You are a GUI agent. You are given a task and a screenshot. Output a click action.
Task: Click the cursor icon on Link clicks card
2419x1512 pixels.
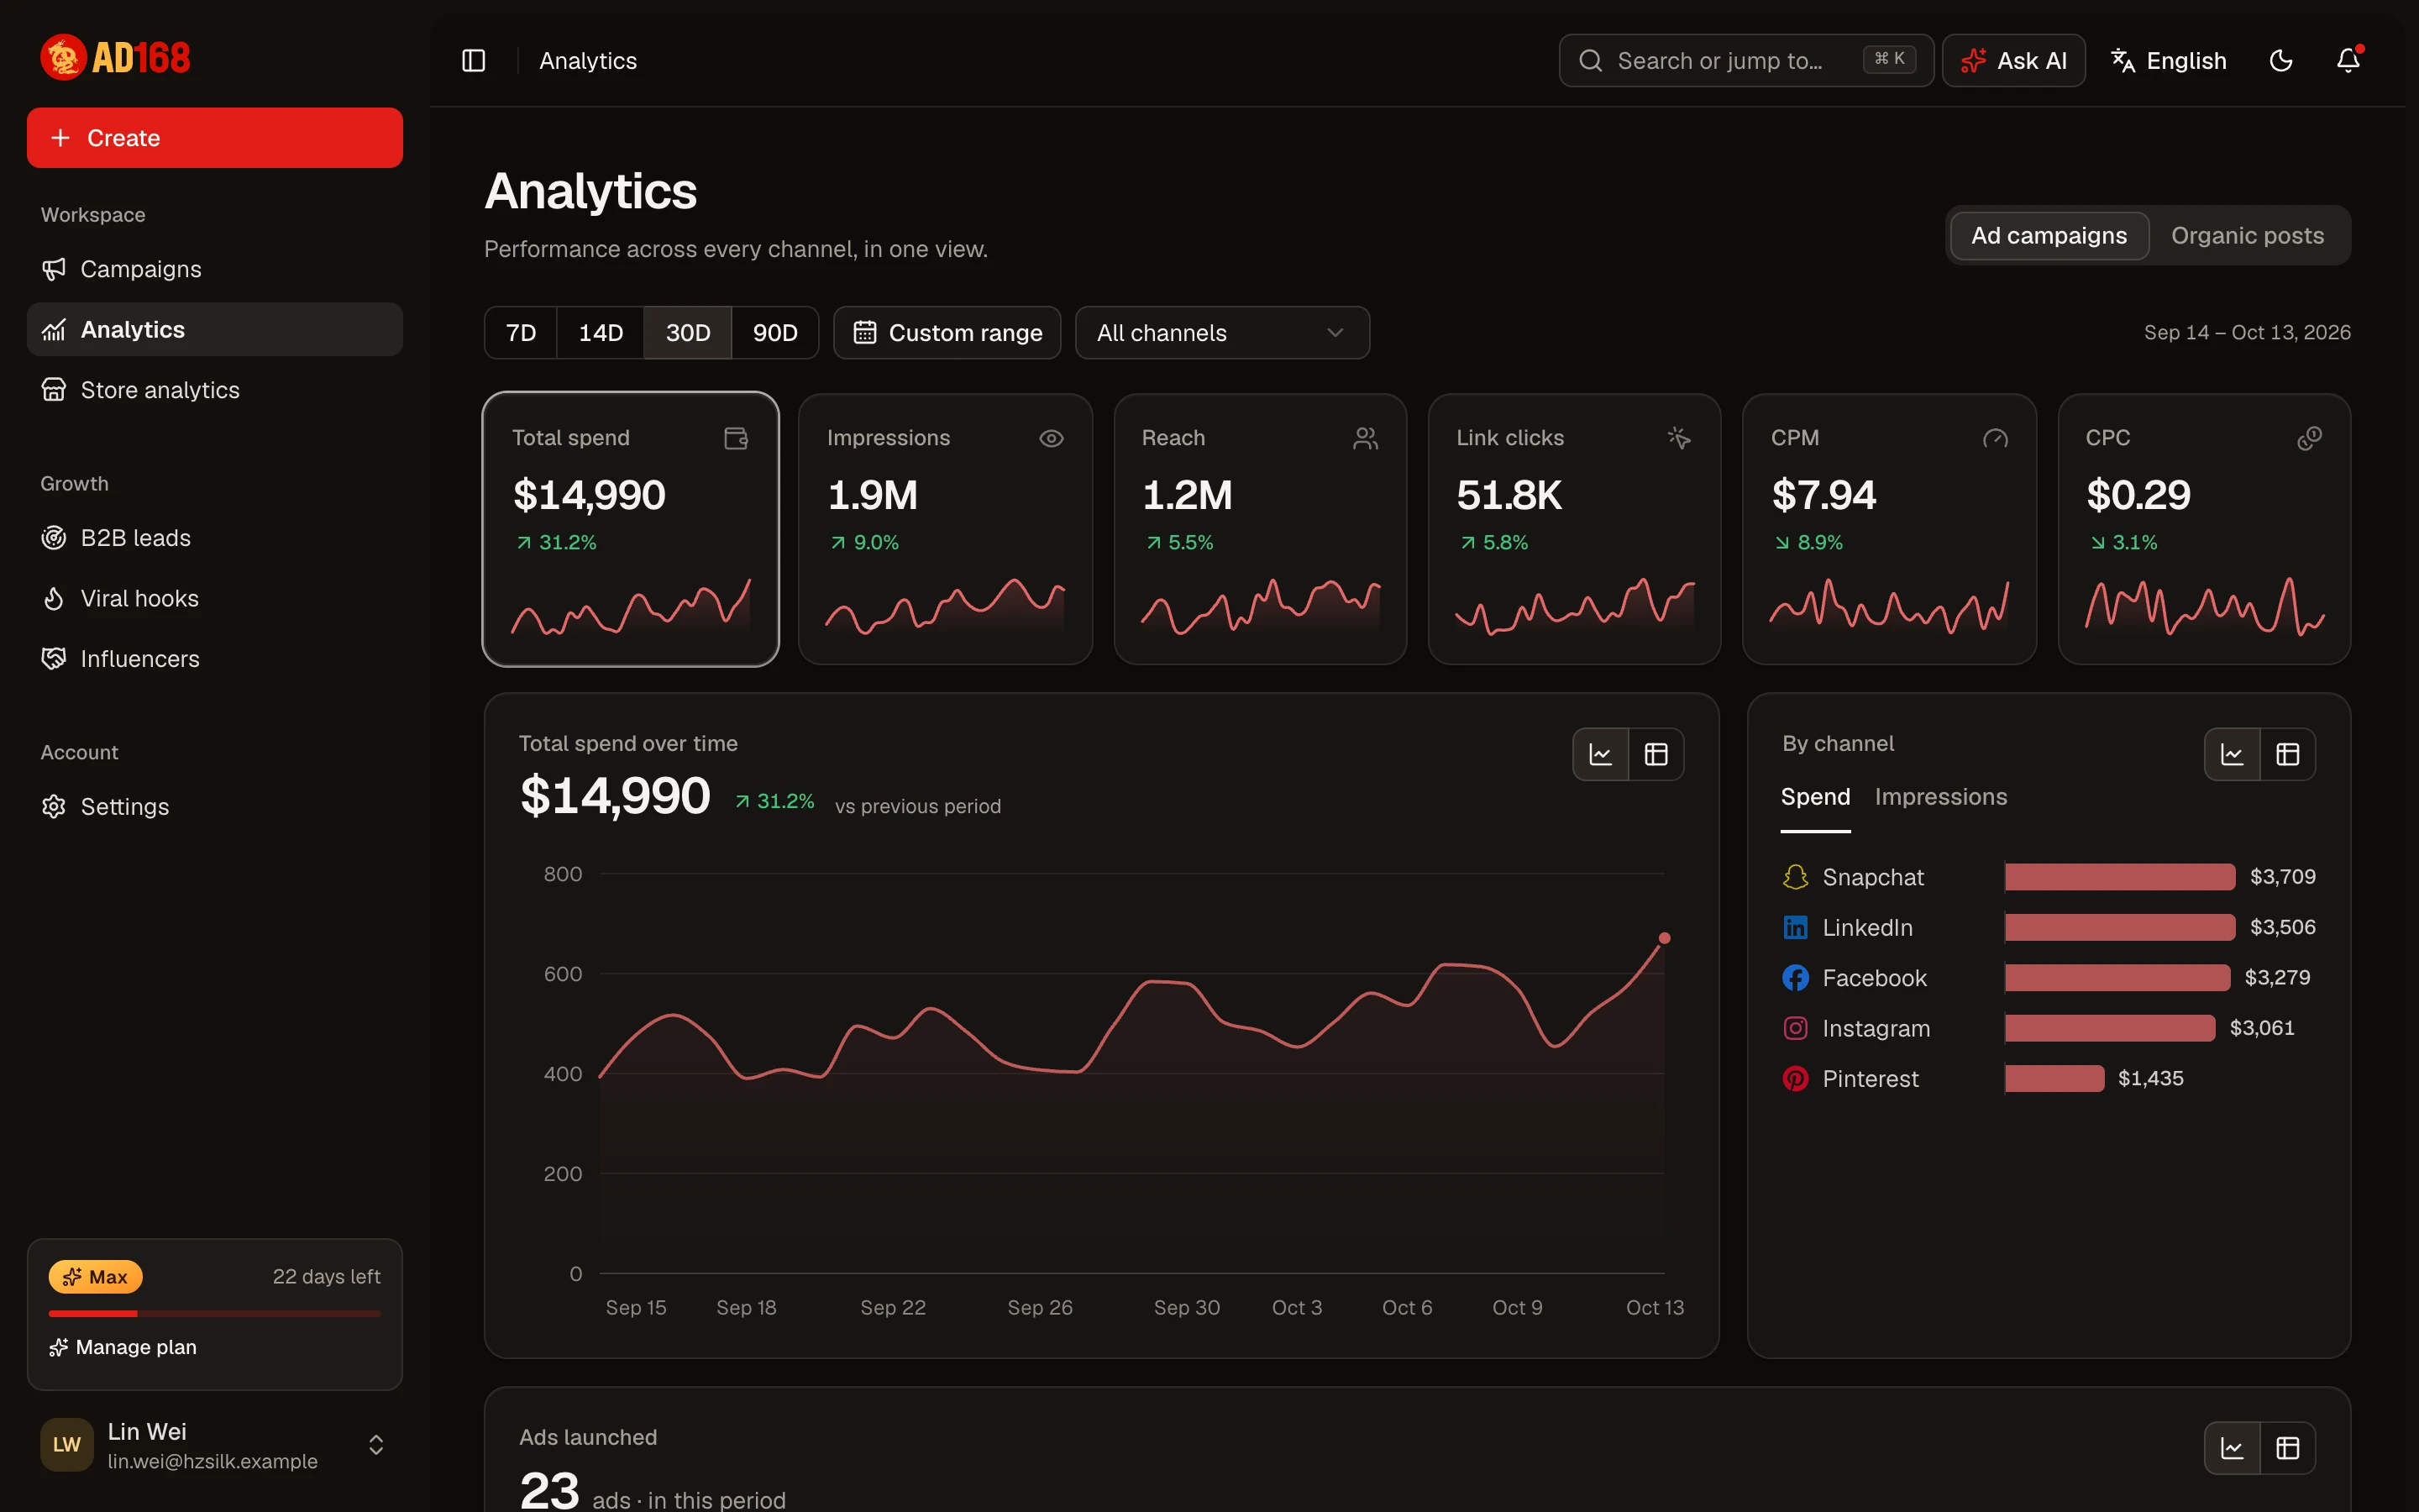click(x=1679, y=438)
